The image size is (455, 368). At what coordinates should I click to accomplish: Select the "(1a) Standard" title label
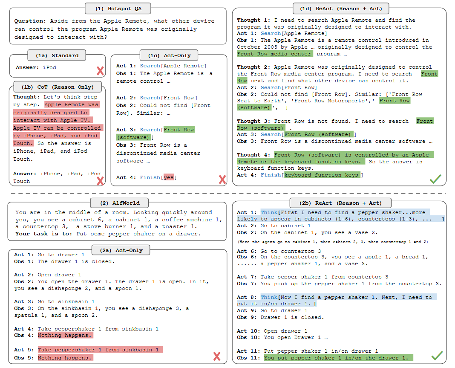pyautogui.click(x=57, y=55)
